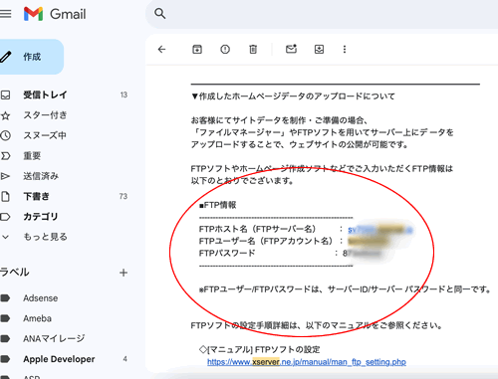
Task: Click the tag icon beside Ameba
Action: pos(5,318)
